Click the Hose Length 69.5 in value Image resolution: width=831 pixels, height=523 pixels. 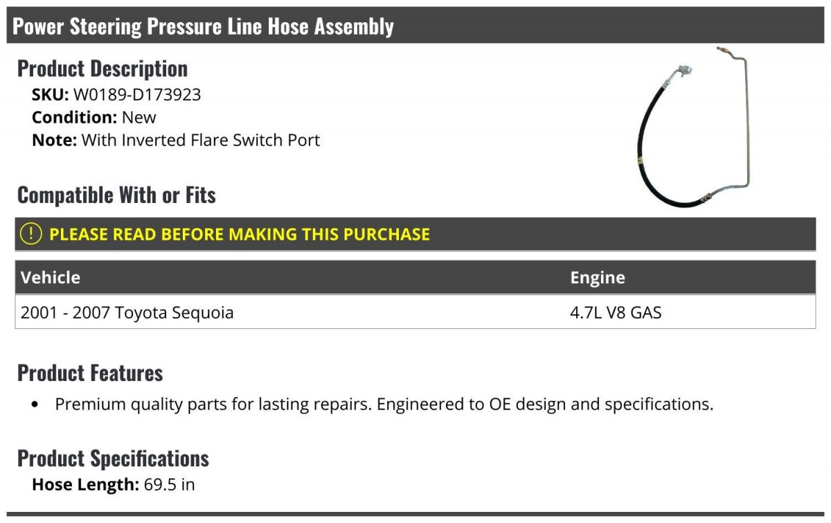tap(170, 485)
